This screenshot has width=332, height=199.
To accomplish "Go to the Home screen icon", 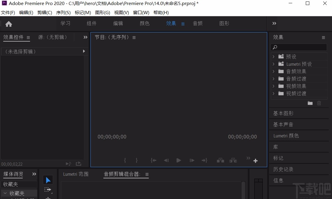I will point(9,24).
